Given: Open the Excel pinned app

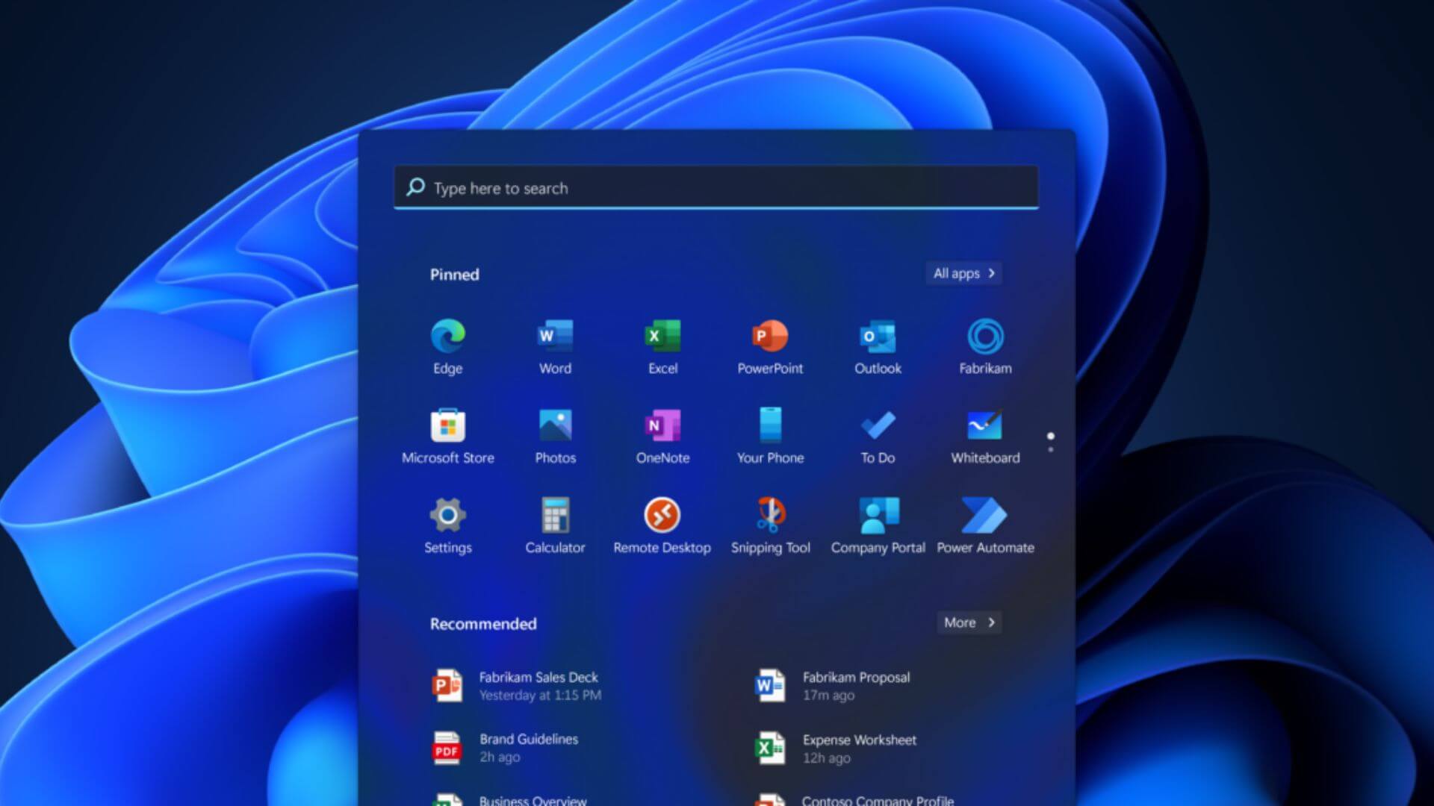Looking at the screenshot, I should click(662, 337).
